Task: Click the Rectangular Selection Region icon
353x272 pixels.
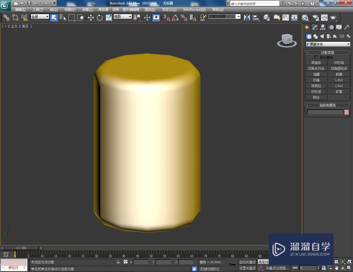Action: 71,18
